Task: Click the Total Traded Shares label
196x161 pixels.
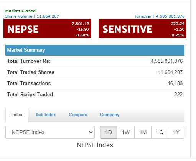Action: point(31,72)
